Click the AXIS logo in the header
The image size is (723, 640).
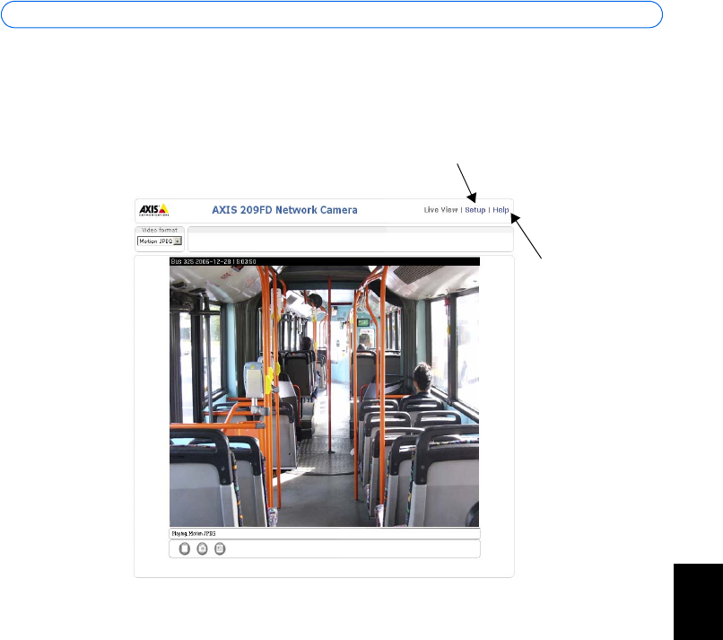click(154, 210)
